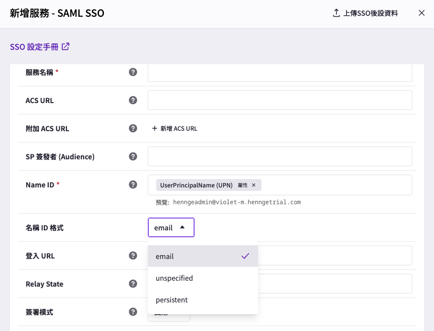Click 新增 ACS URL button

[x=175, y=128]
